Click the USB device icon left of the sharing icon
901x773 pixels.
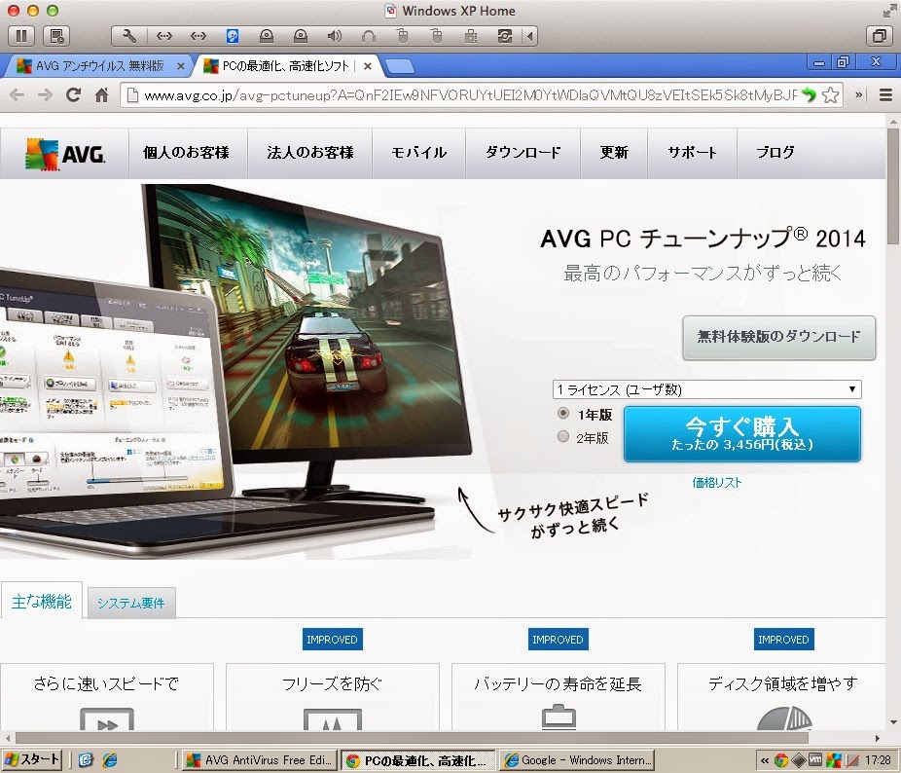tap(471, 36)
